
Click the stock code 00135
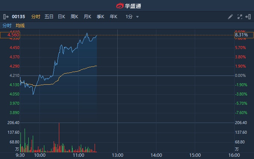point(19,17)
